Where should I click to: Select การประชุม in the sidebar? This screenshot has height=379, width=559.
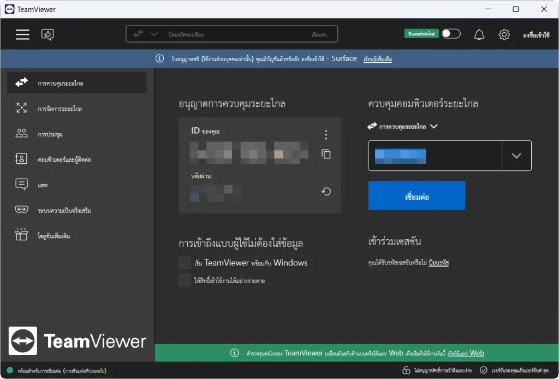pos(50,134)
